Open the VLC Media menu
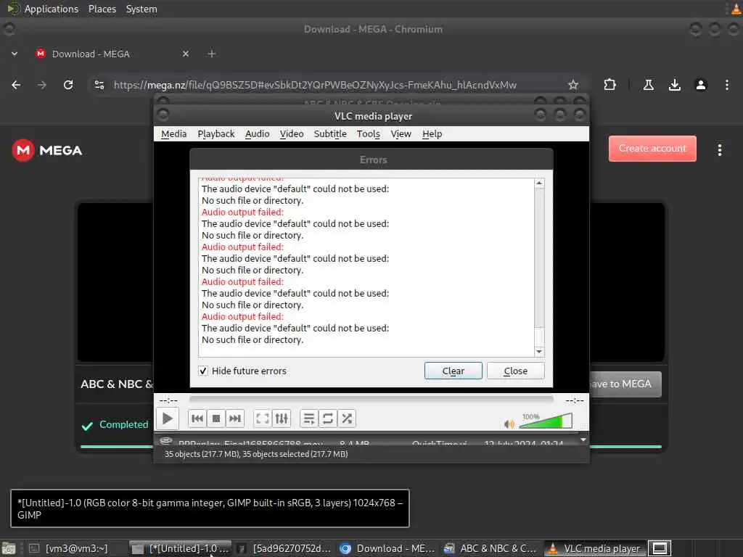The height and width of the screenshot is (557, 743). [173, 134]
